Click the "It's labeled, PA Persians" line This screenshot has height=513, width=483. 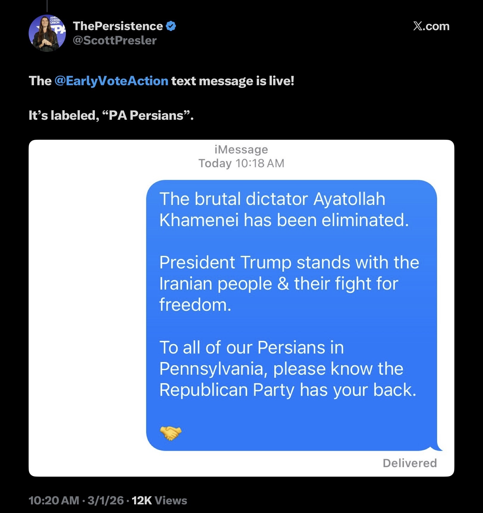tap(111, 116)
